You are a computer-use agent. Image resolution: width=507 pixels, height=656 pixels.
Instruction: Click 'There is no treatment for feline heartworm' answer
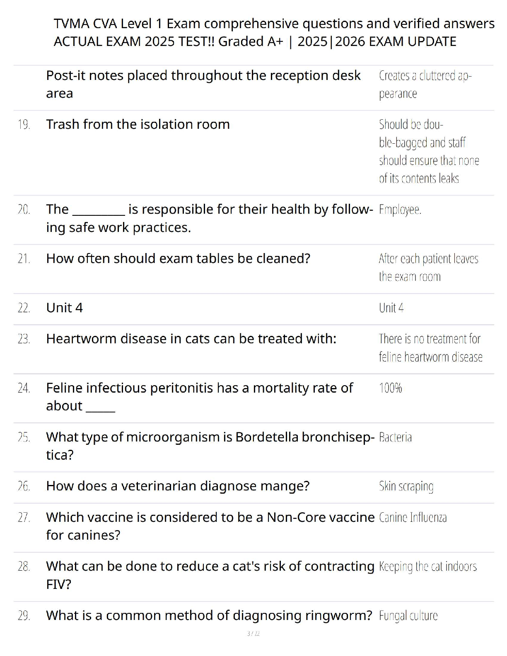pos(430,348)
